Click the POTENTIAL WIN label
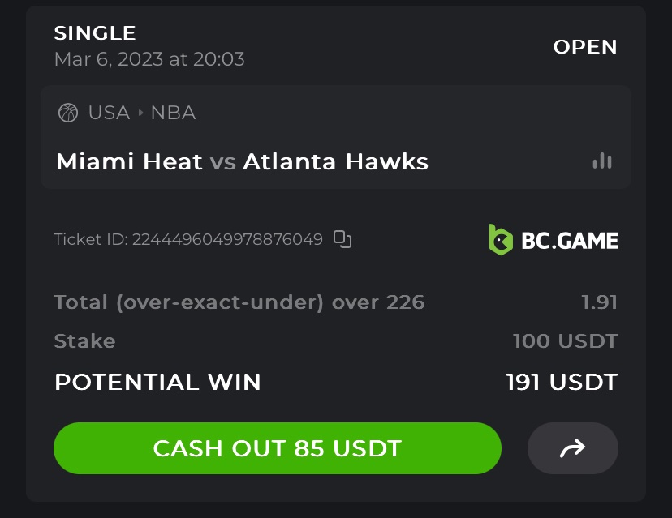The image size is (672, 518). [x=157, y=382]
